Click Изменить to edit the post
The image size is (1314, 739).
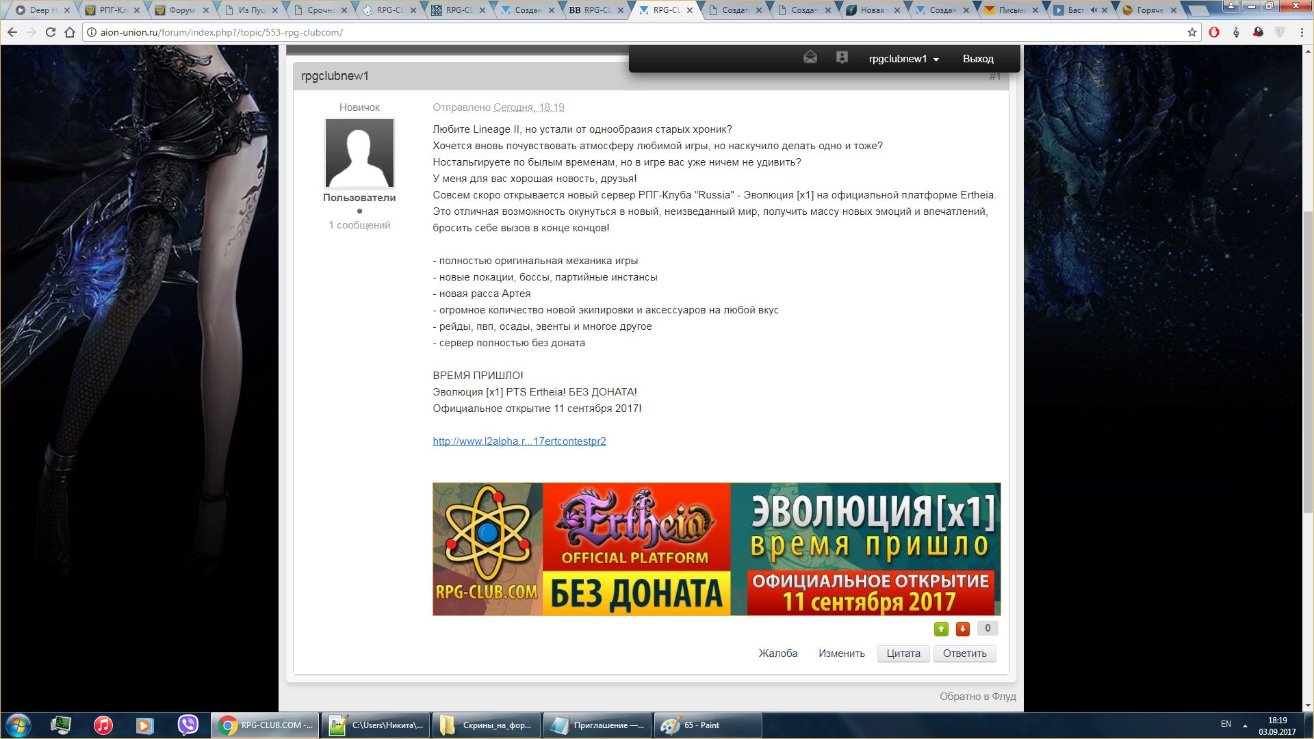coord(841,653)
